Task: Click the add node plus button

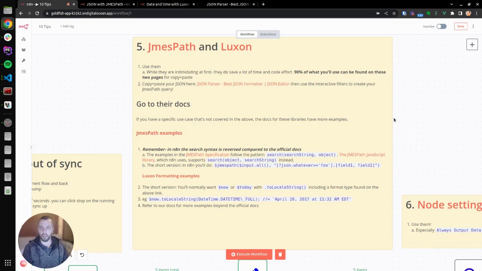Action: pyautogui.click(x=472, y=44)
